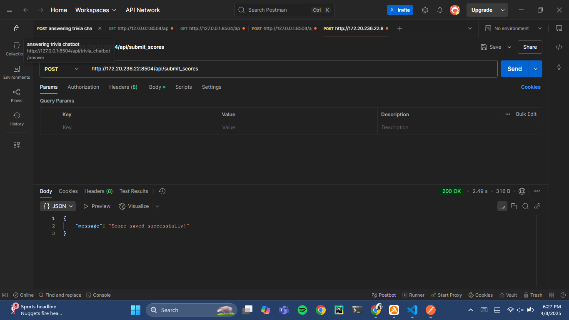Viewport: 569px width, 320px height.
Task: Open the Cookies link
Action: 531,87
